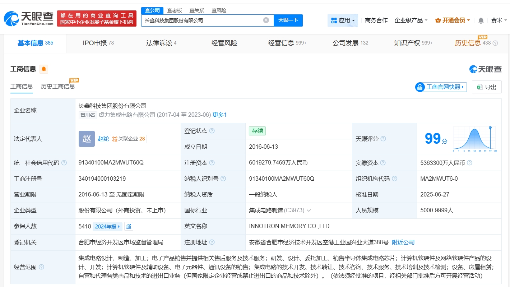Switch to the IPO申报 tab
Image resolution: width=510 pixels, height=287 pixels.
(x=98, y=43)
